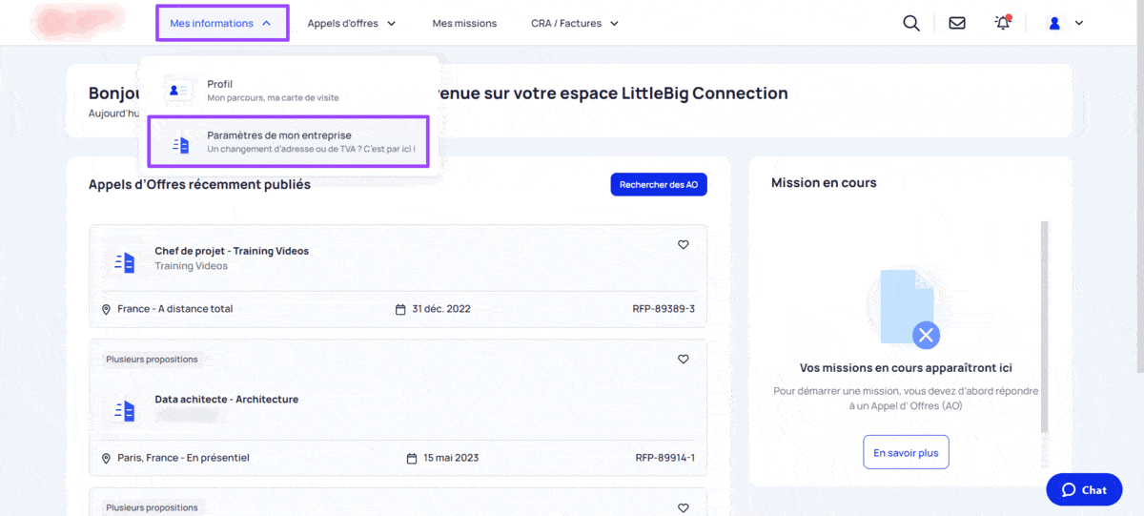
Task: Open the messages envelope icon
Action: point(957,23)
